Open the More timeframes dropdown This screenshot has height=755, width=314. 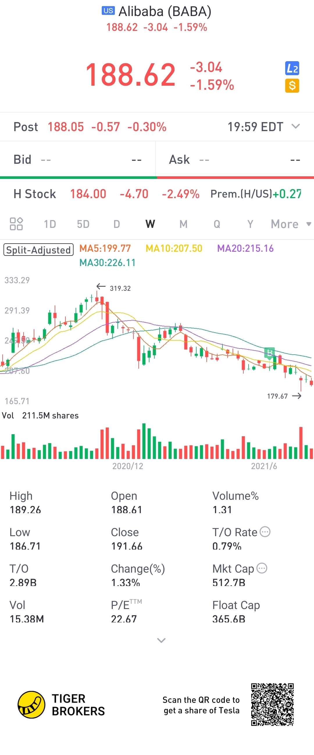tap(291, 224)
